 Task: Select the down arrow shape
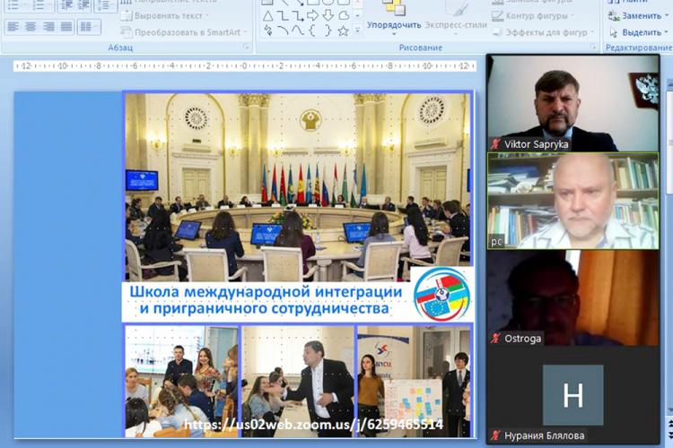(328, 16)
